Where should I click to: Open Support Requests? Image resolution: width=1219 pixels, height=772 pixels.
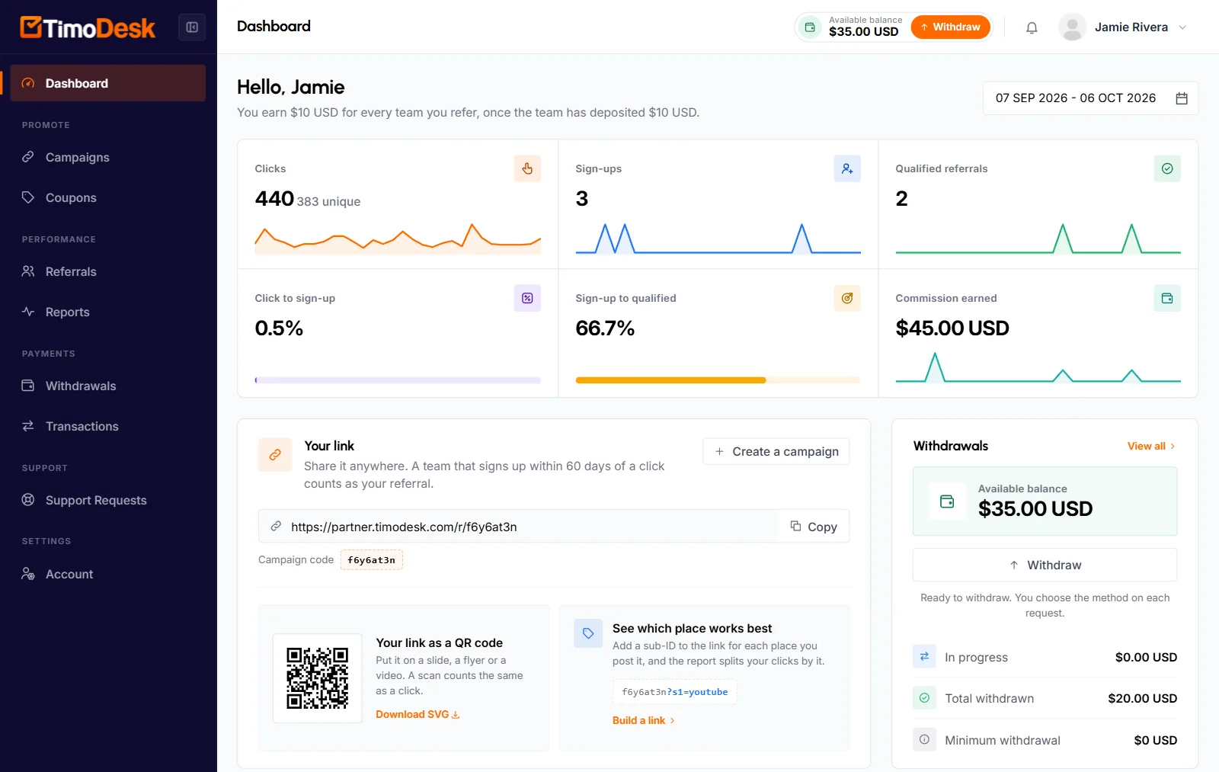pos(108,500)
